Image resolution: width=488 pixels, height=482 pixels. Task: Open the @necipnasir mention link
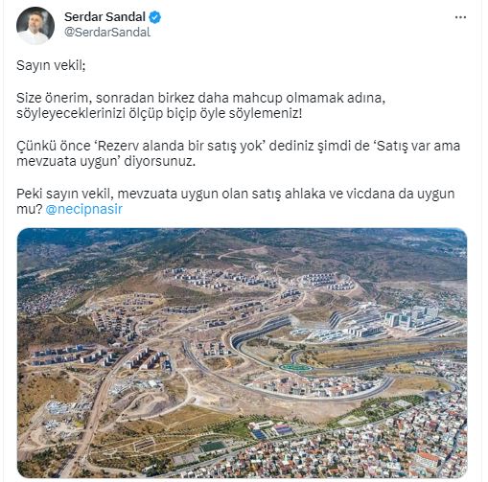[x=84, y=209]
